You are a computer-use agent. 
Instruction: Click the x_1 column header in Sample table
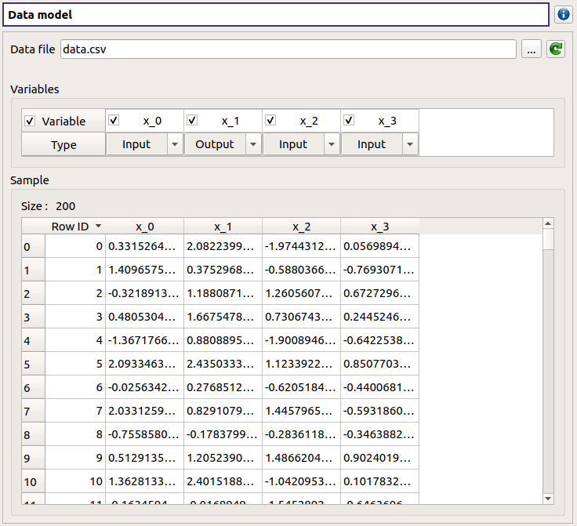223,227
